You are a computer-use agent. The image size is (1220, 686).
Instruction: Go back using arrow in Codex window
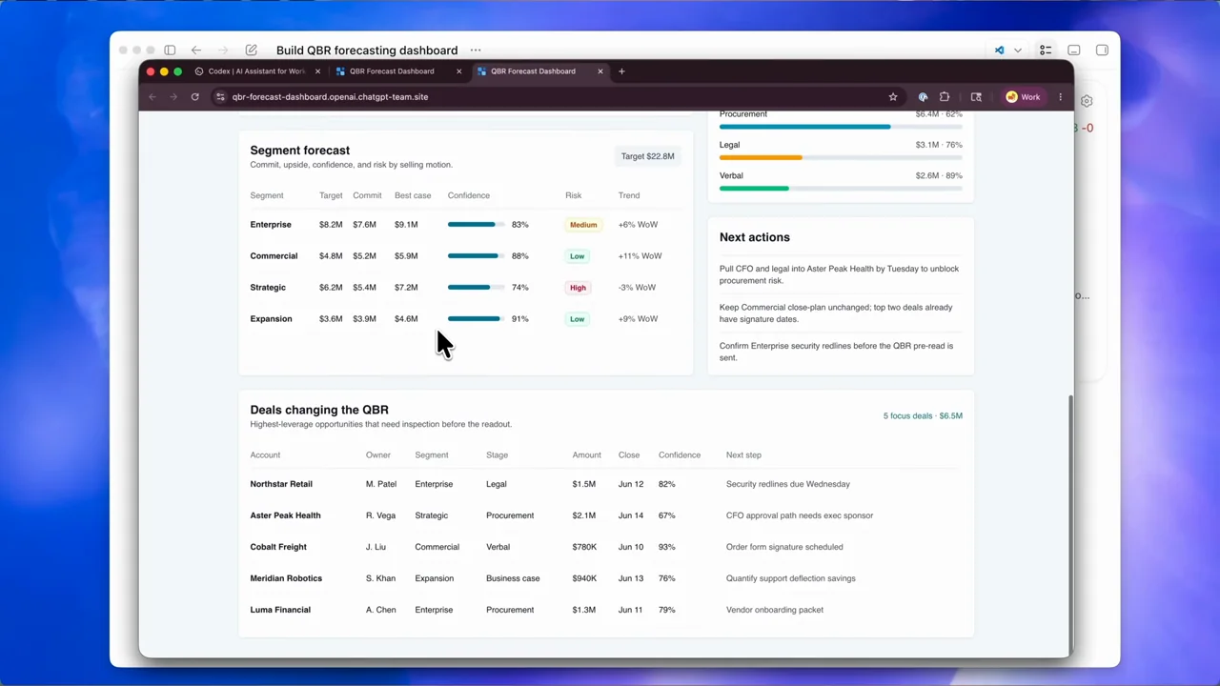[196, 50]
